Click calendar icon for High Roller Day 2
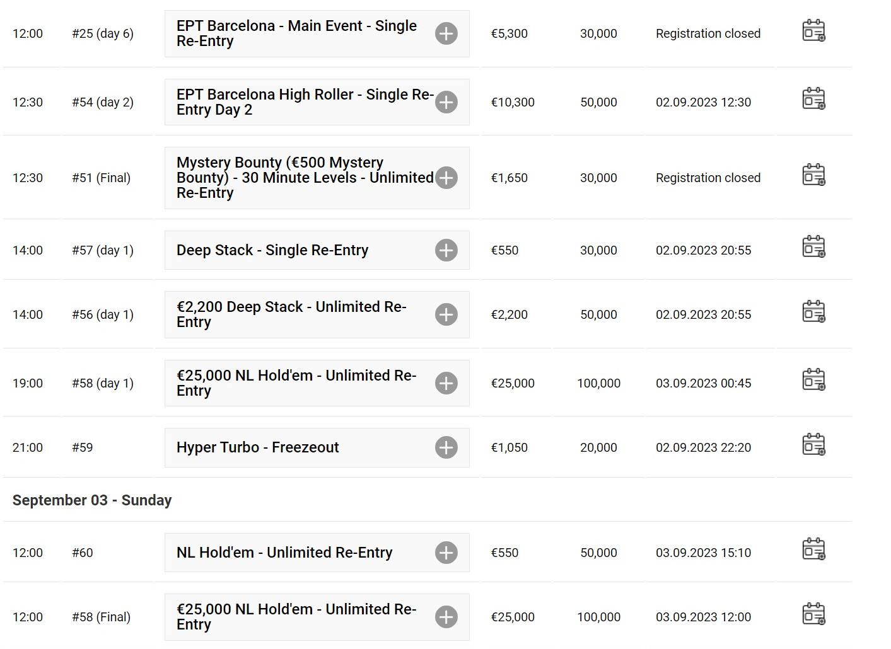 tap(813, 99)
